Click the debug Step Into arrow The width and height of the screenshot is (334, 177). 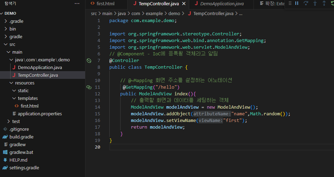[315, 3]
